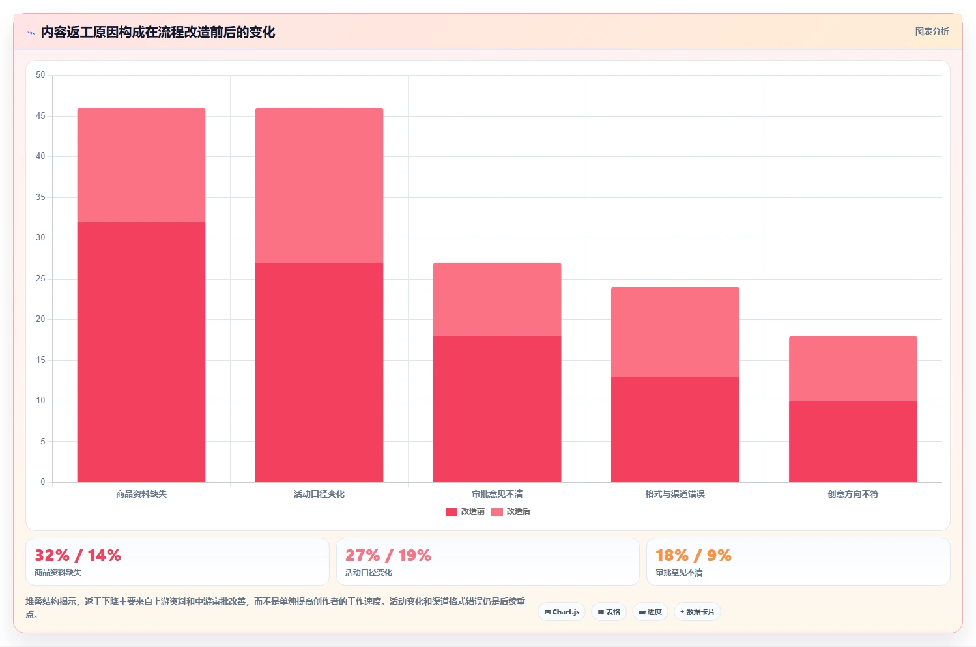Screen dimensions: 976x647
Task: Click the light 改造后 bar for 审批意见不清
Action: tap(497, 299)
